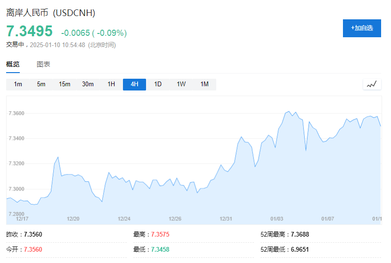Image resolution: width=391 pixels, height=263 pixels.
Task: Add USDCNH to watchlist with +加自选
Action: pos(362,28)
